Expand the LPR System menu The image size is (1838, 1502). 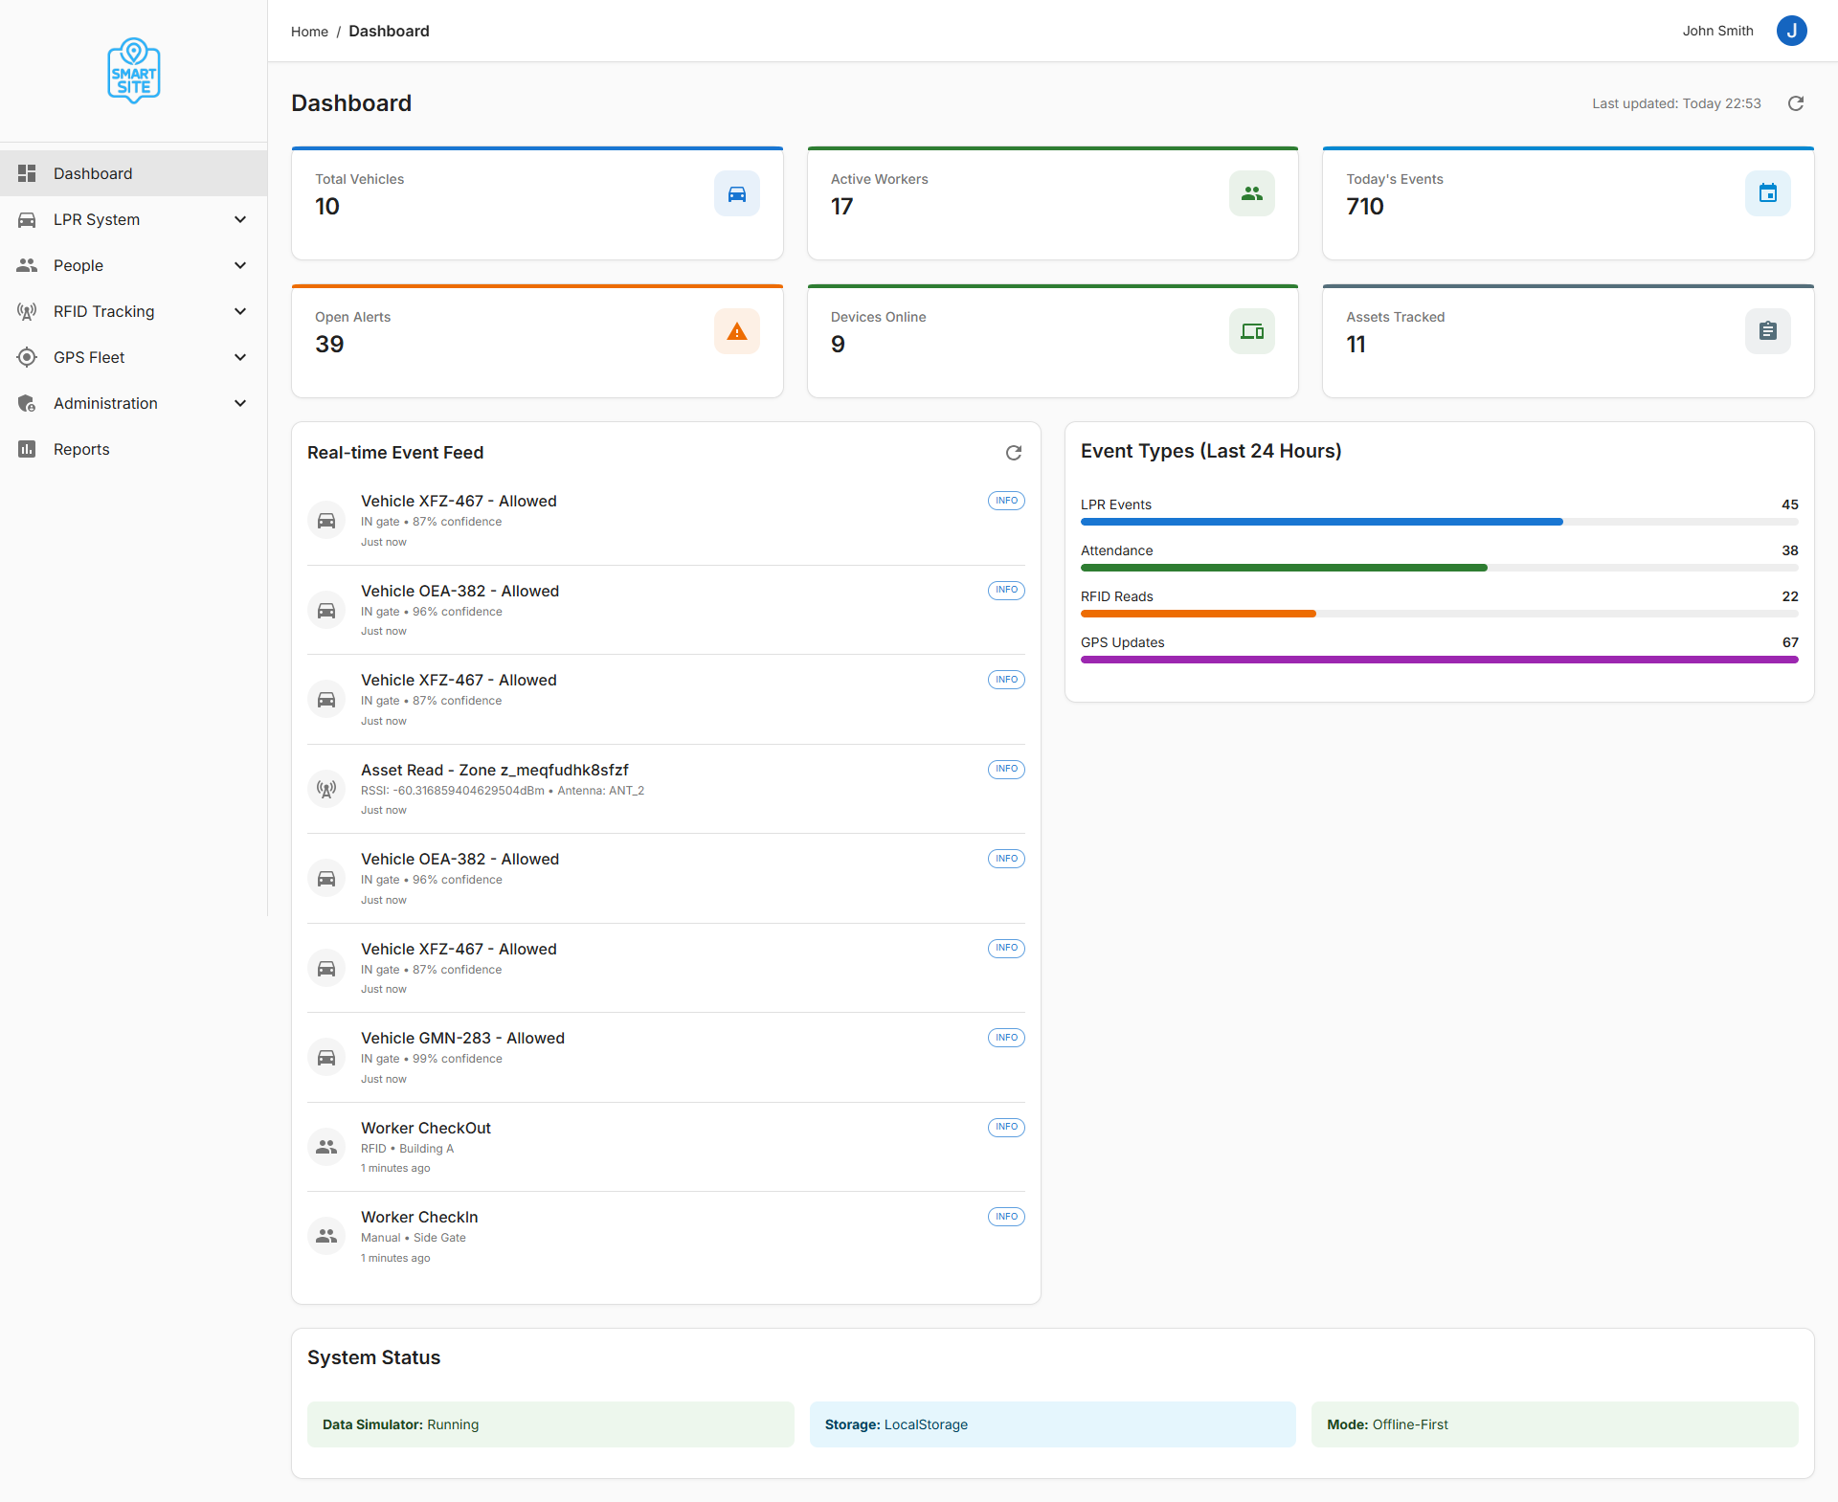(240, 219)
